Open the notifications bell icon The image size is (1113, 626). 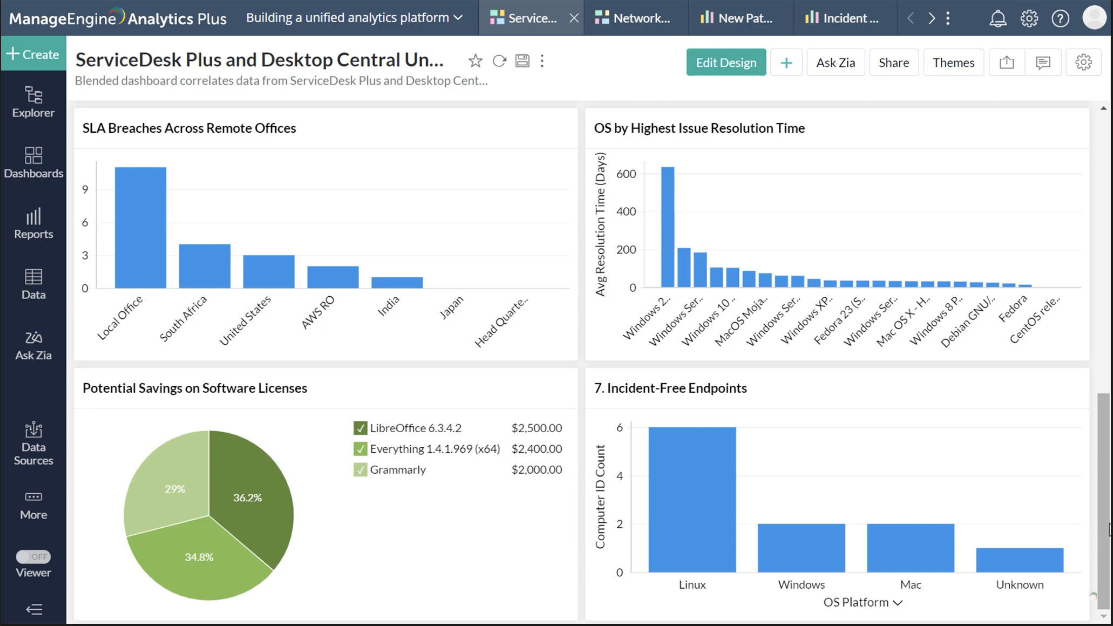coord(997,18)
